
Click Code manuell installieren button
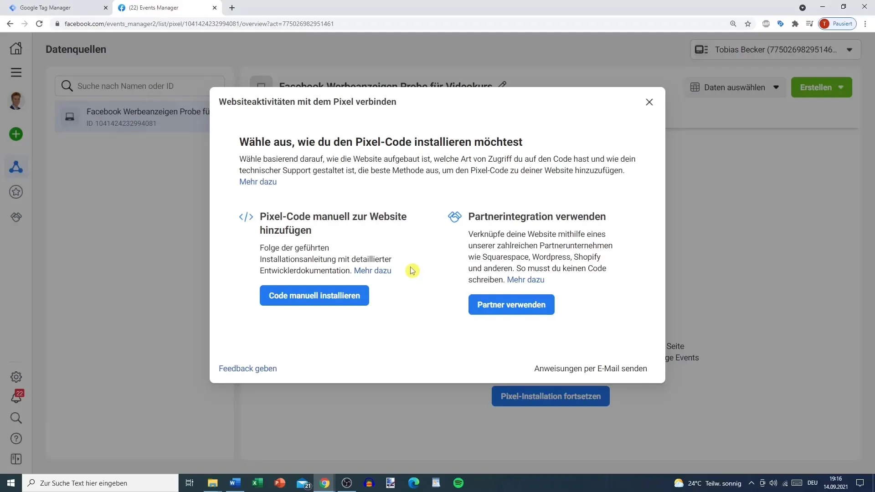314,296
